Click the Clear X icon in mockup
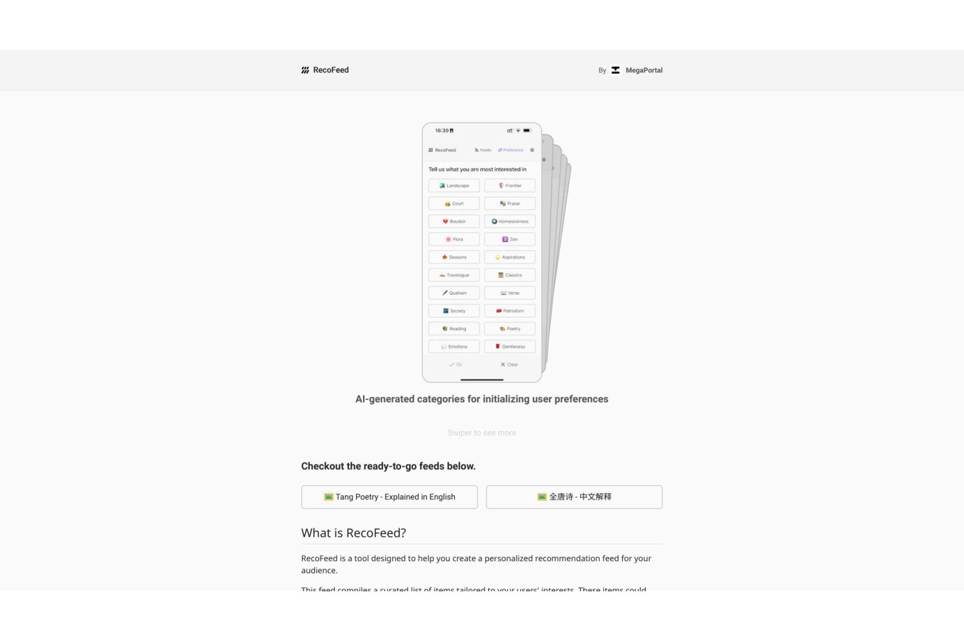Image resolution: width=964 pixels, height=642 pixels. coord(503,365)
